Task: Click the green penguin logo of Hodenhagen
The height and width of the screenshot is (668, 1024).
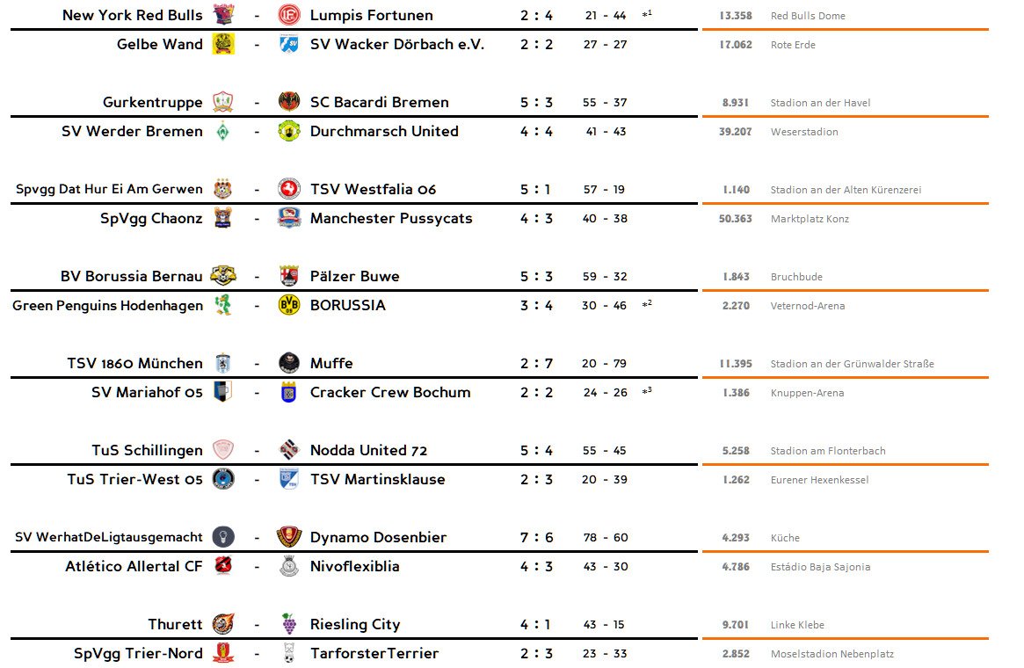Action: click(x=223, y=306)
